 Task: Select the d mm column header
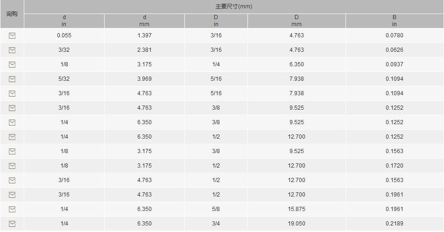(x=144, y=21)
